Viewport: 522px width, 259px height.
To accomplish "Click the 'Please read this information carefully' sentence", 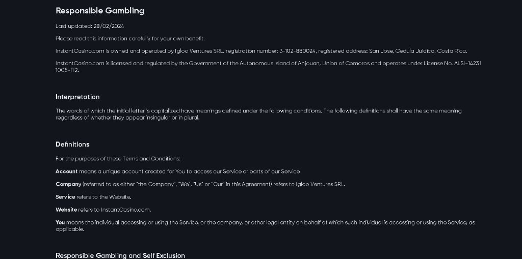I will tap(130, 39).
